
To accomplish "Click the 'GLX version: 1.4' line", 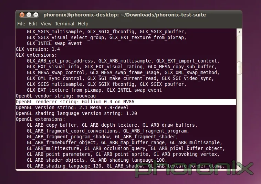I will (x=38, y=49).
